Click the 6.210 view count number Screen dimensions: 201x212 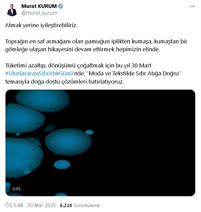click(x=66, y=205)
